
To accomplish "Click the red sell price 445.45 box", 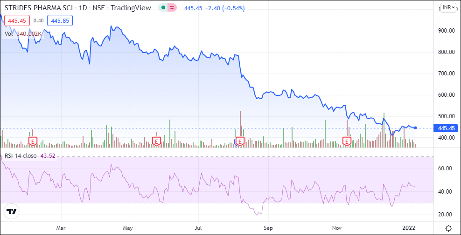I will 17,20.
